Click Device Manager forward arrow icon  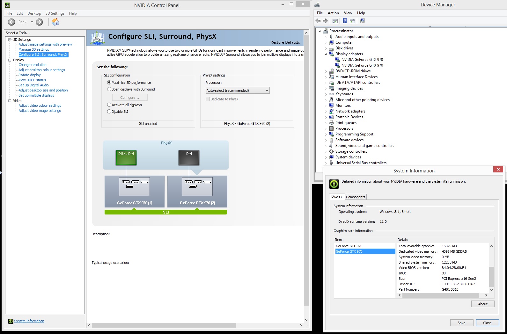[x=325, y=21]
